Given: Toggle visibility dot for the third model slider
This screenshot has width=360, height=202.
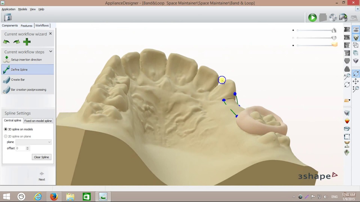Looking at the screenshot, I should point(293,45).
